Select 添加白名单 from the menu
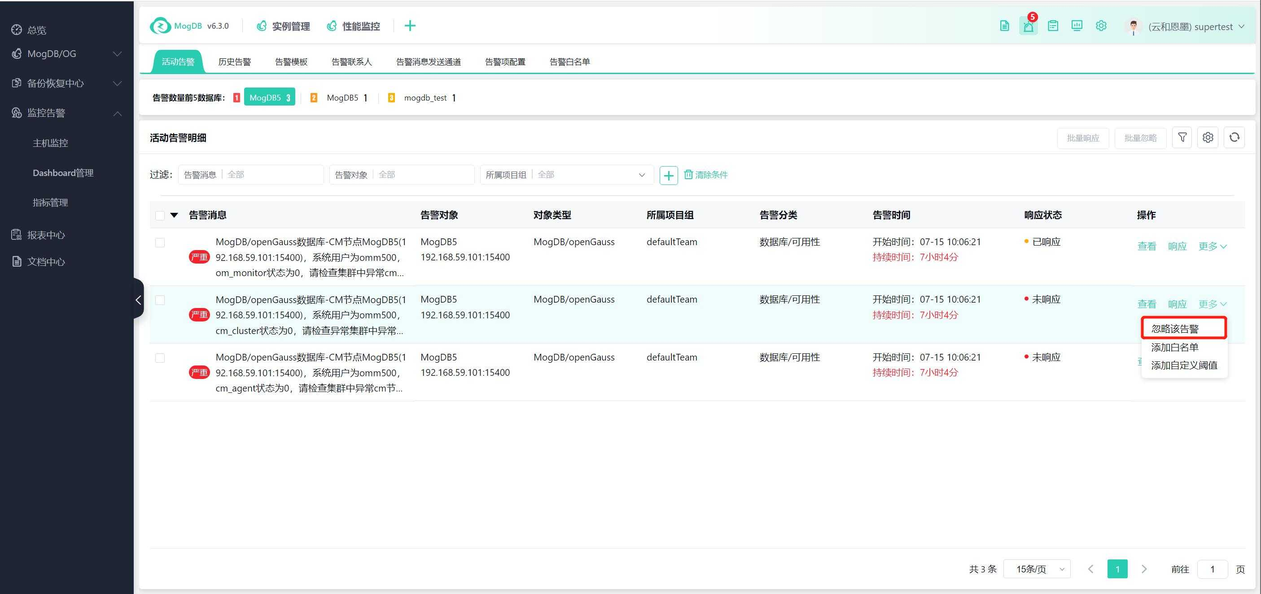 [1184, 347]
